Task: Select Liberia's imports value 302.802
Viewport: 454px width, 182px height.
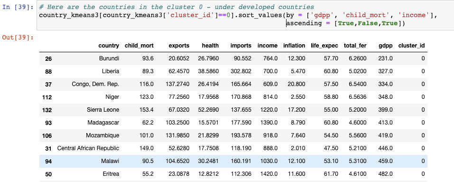Action: click(x=241, y=71)
